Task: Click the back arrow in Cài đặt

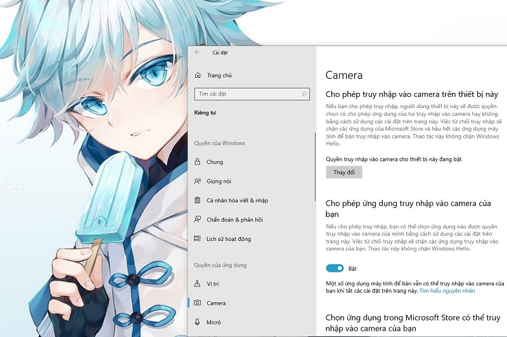Action: click(198, 52)
